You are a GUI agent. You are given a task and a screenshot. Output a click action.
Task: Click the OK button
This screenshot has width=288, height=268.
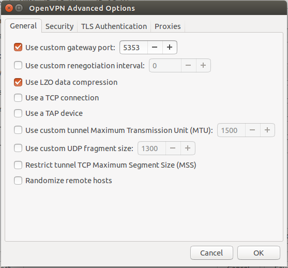coord(259,253)
